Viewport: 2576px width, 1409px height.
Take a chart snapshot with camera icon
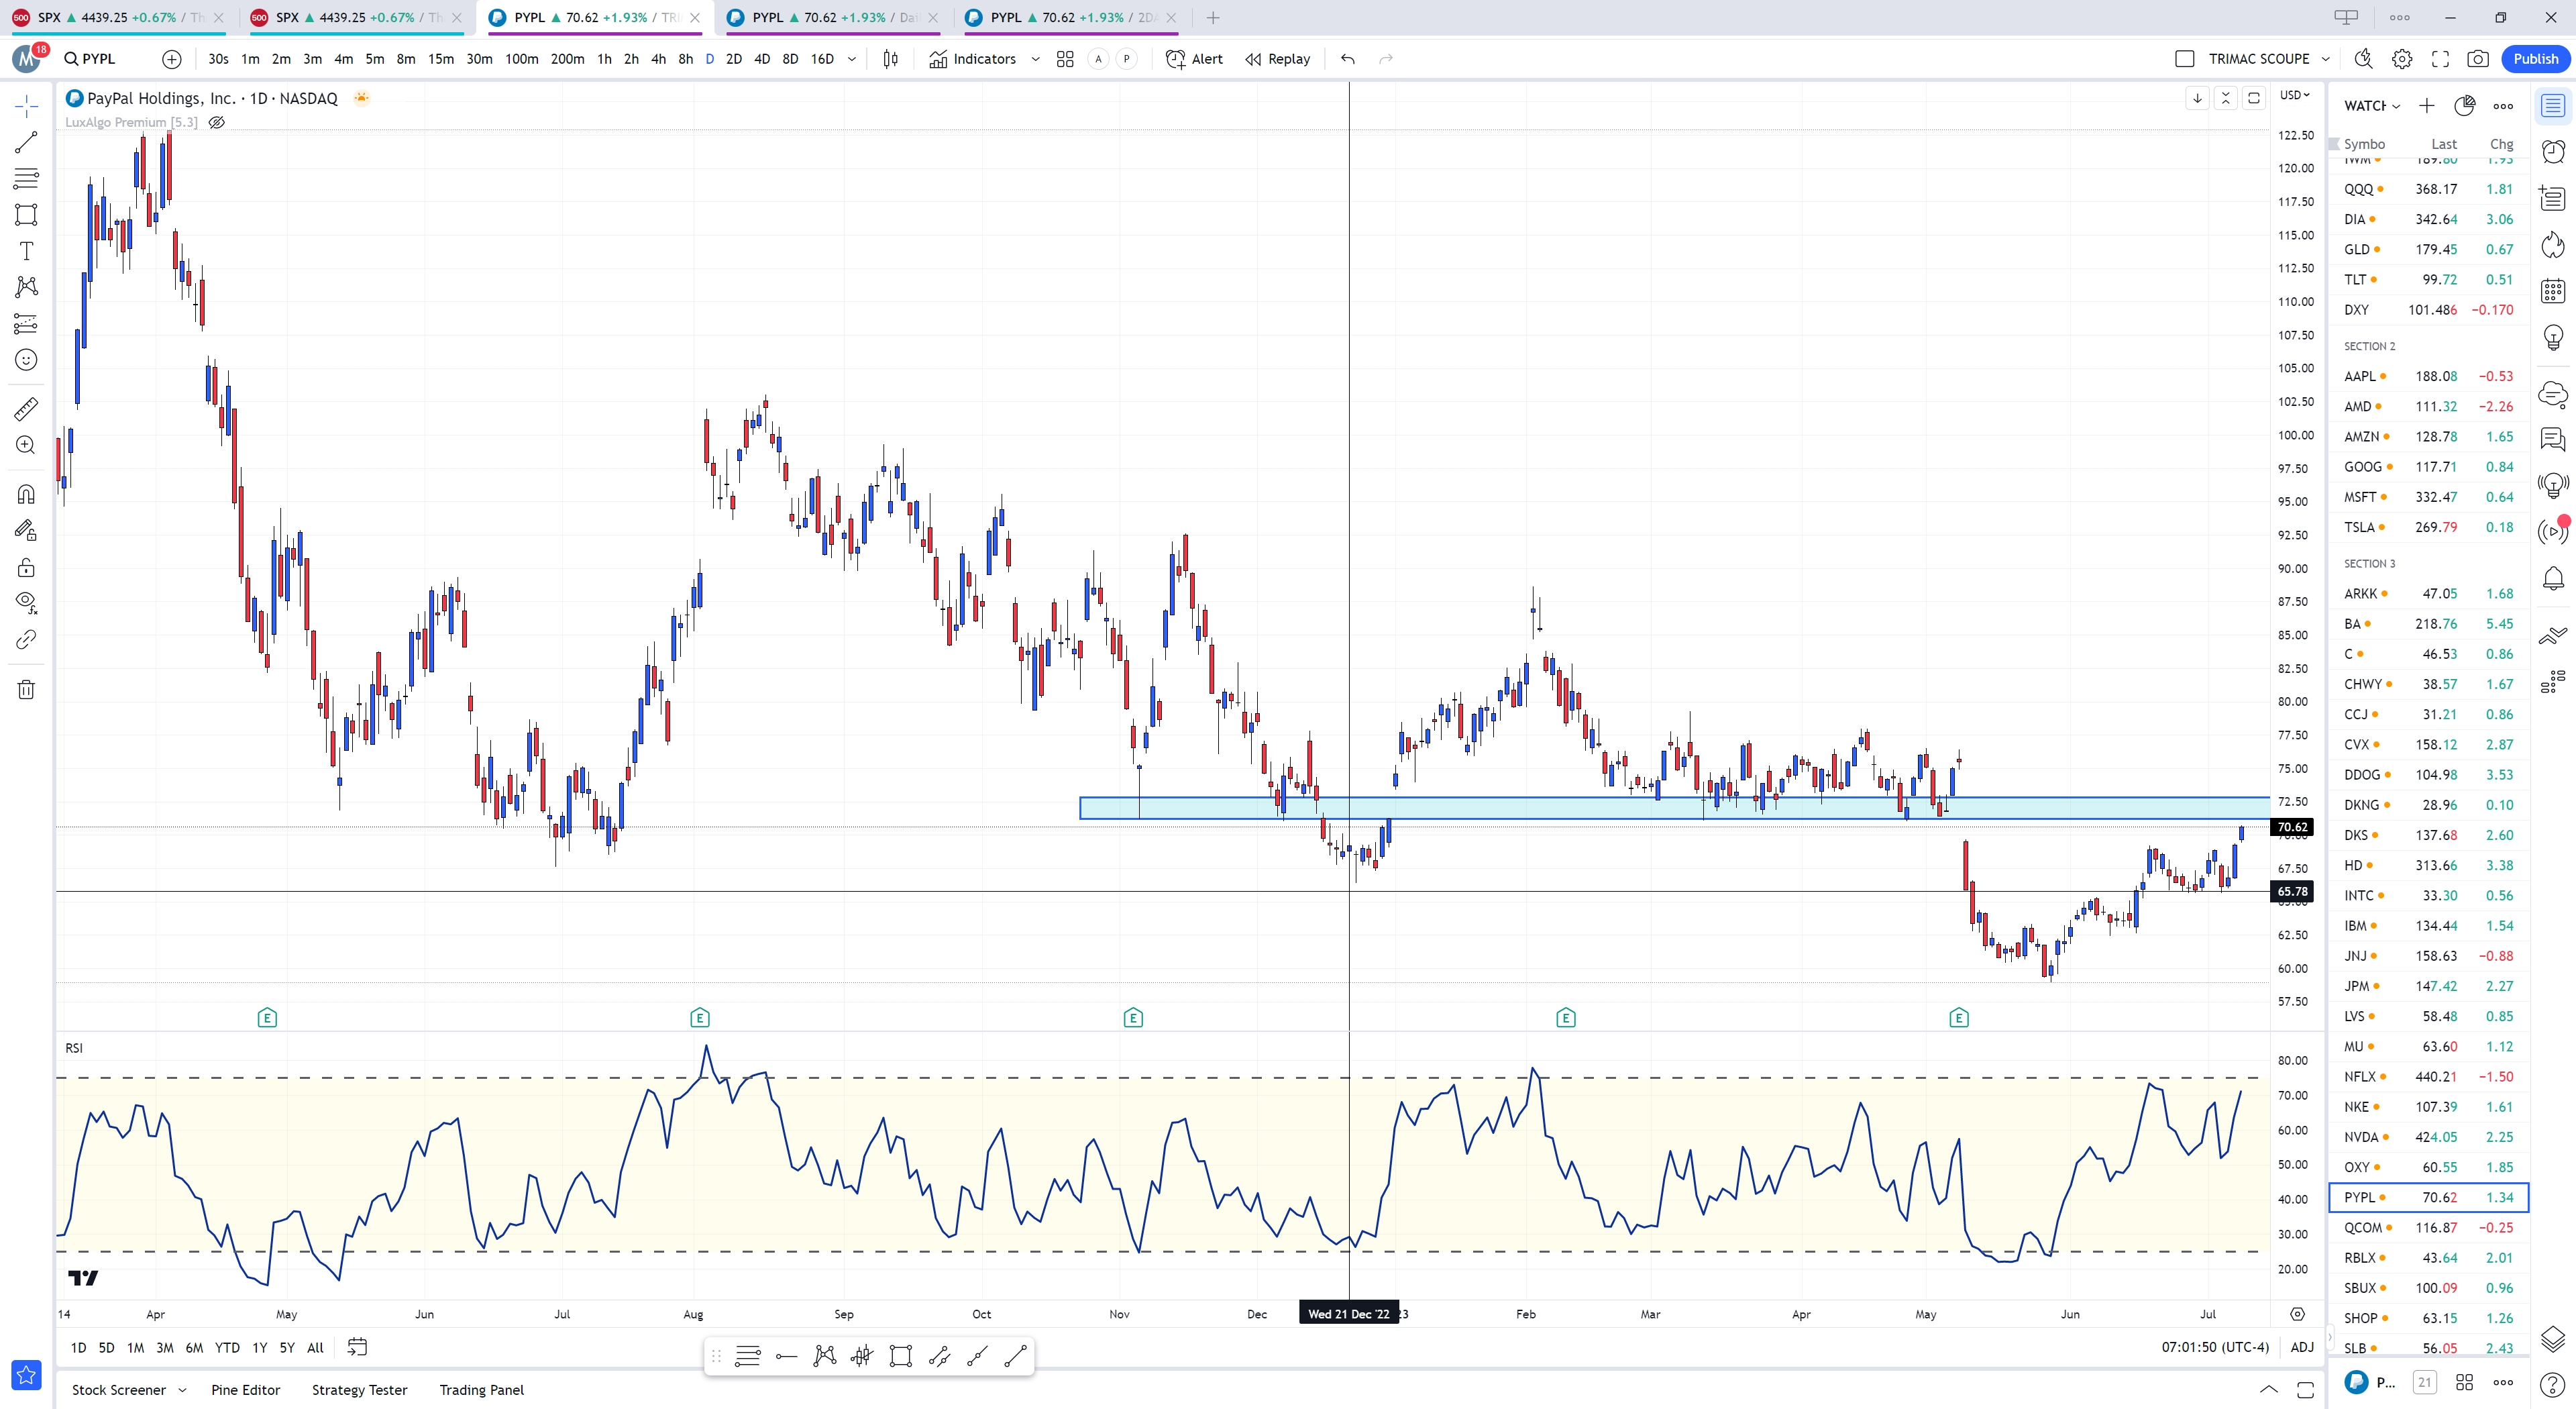2477,59
